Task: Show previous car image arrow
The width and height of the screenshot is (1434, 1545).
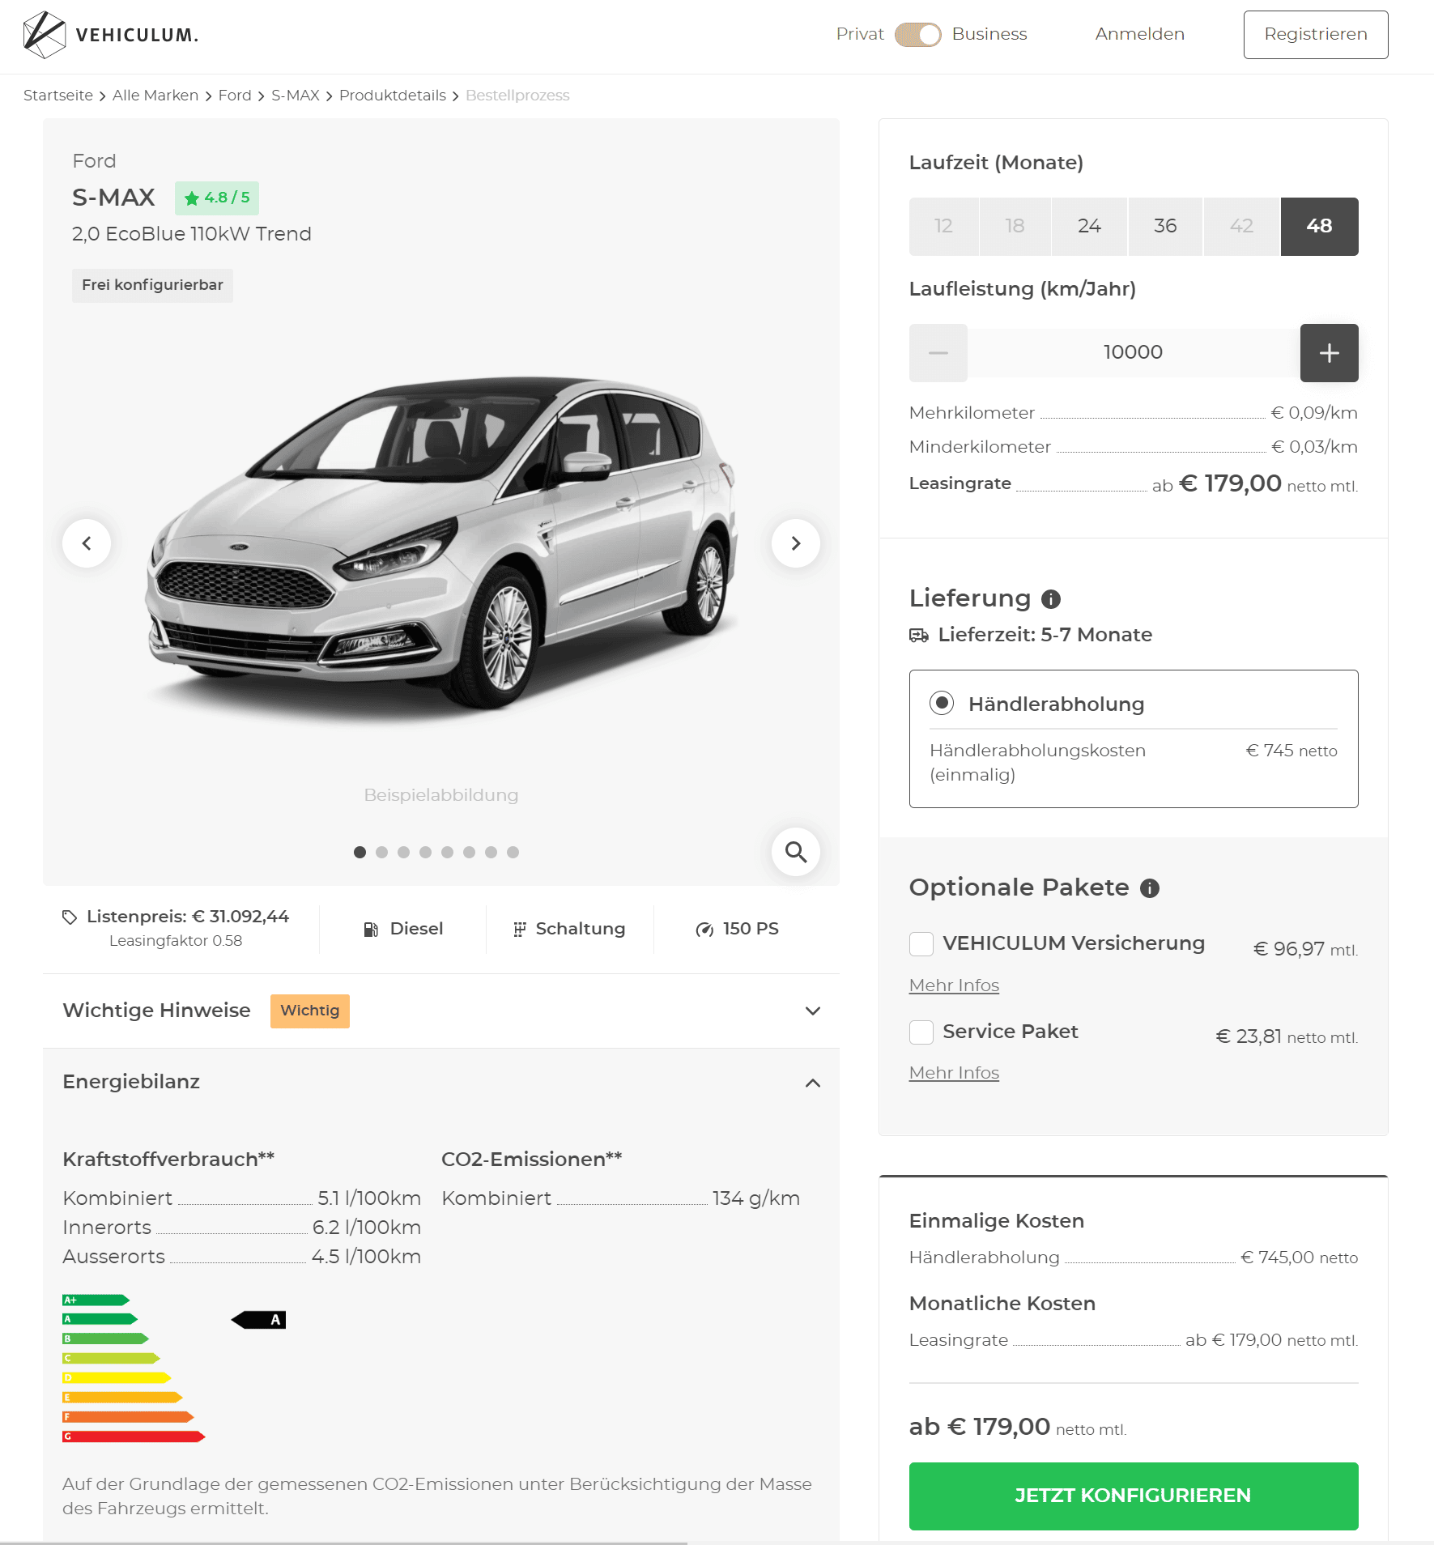Action: click(87, 543)
